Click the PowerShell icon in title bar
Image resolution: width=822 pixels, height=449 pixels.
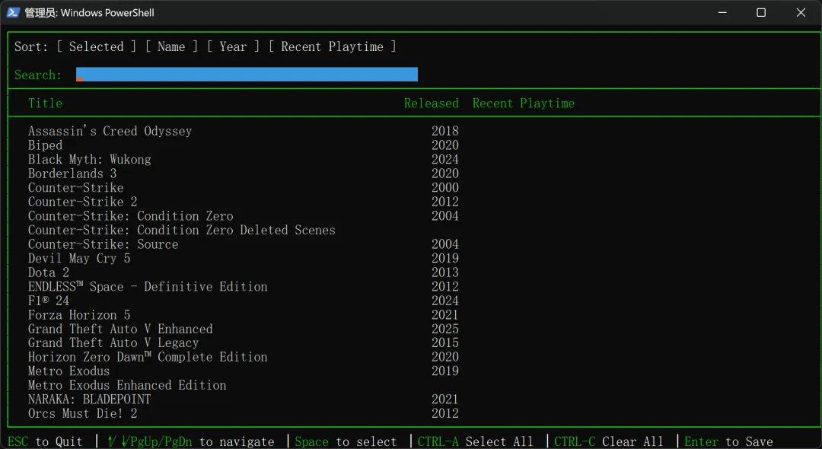click(x=13, y=13)
